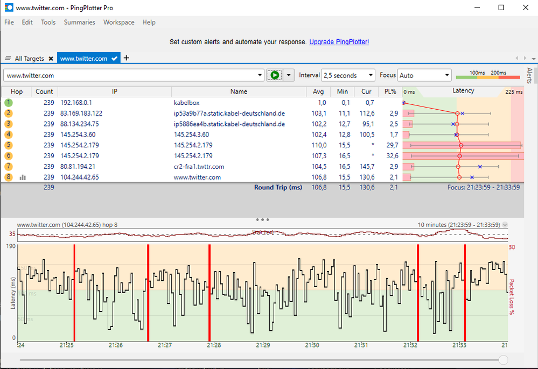The width and height of the screenshot is (538, 369).
Task: Click the green start trace button
Action: tap(275, 75)
